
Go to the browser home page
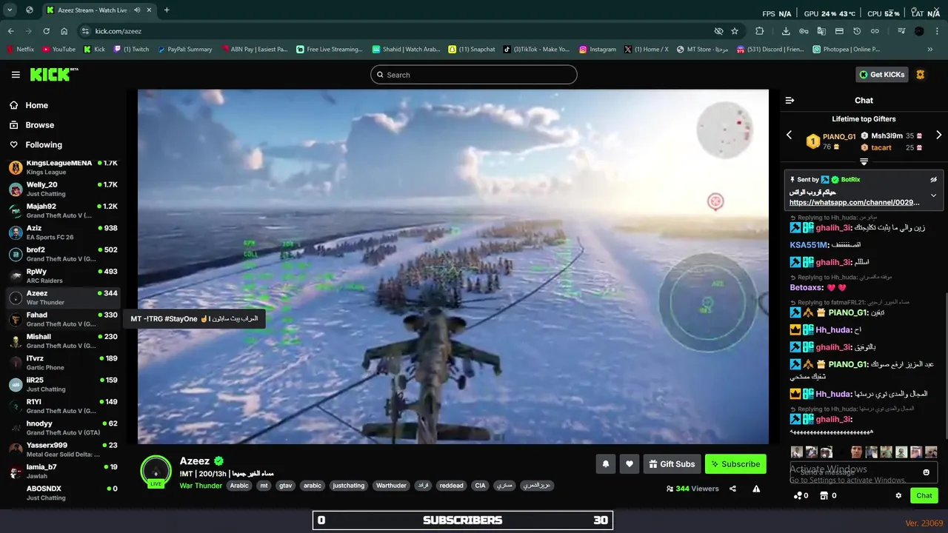click(64, 31)
